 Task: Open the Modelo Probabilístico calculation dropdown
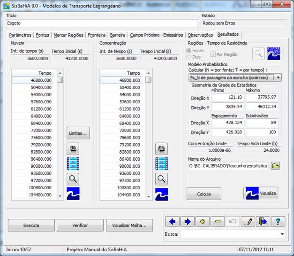point(235,78)
